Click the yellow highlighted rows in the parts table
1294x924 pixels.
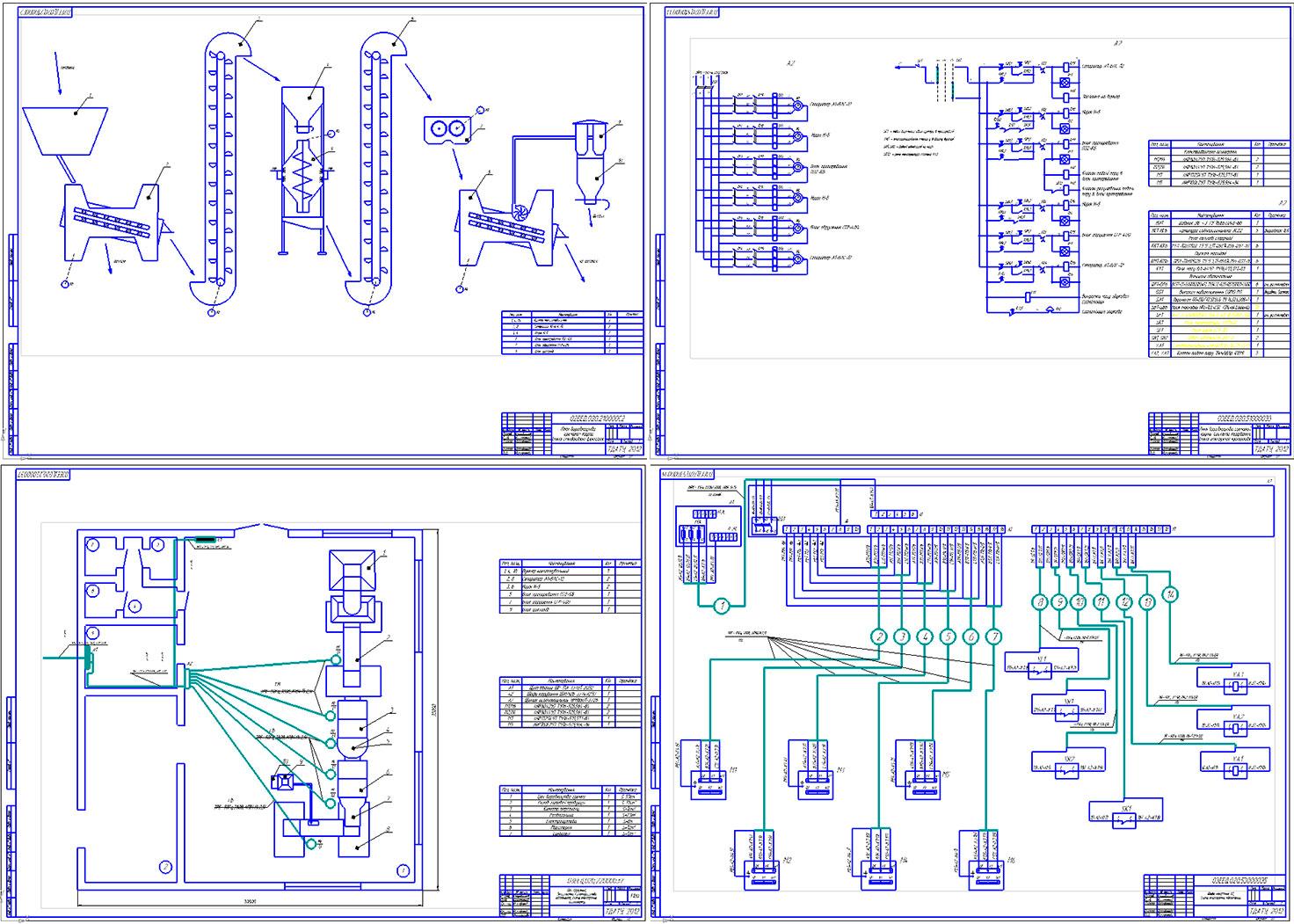point(1213,329)
